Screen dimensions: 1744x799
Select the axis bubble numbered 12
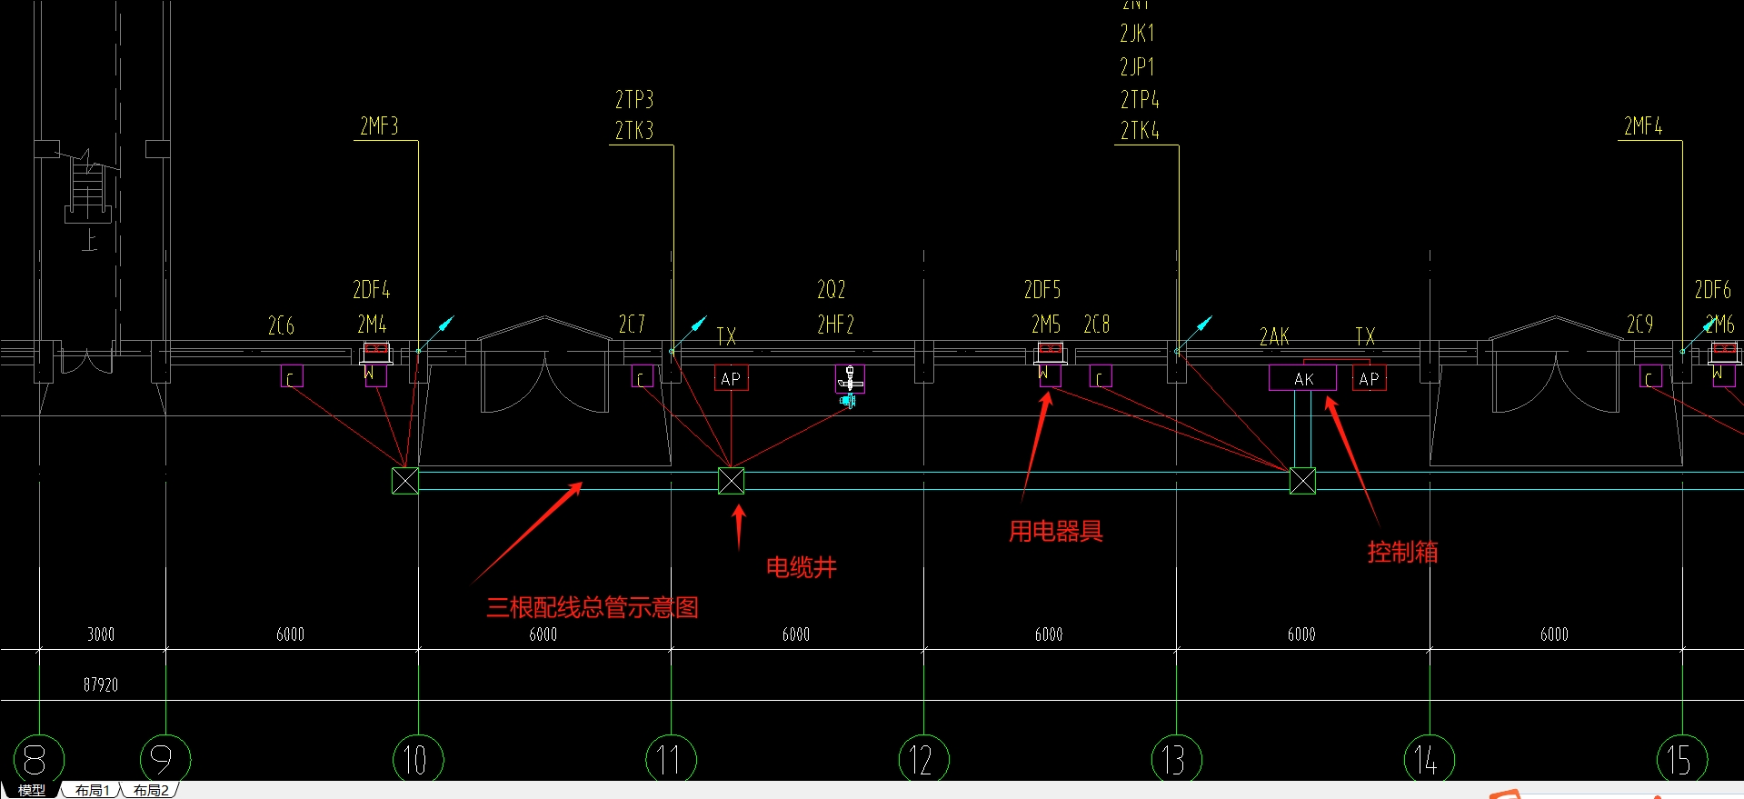point(923,759)
